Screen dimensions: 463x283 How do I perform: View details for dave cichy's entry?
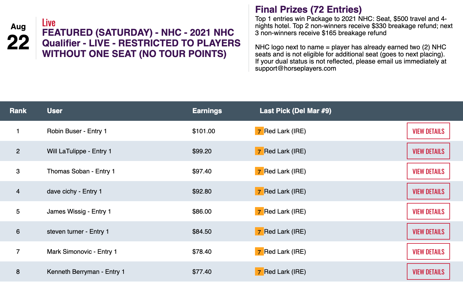click(x=428, y=191)
